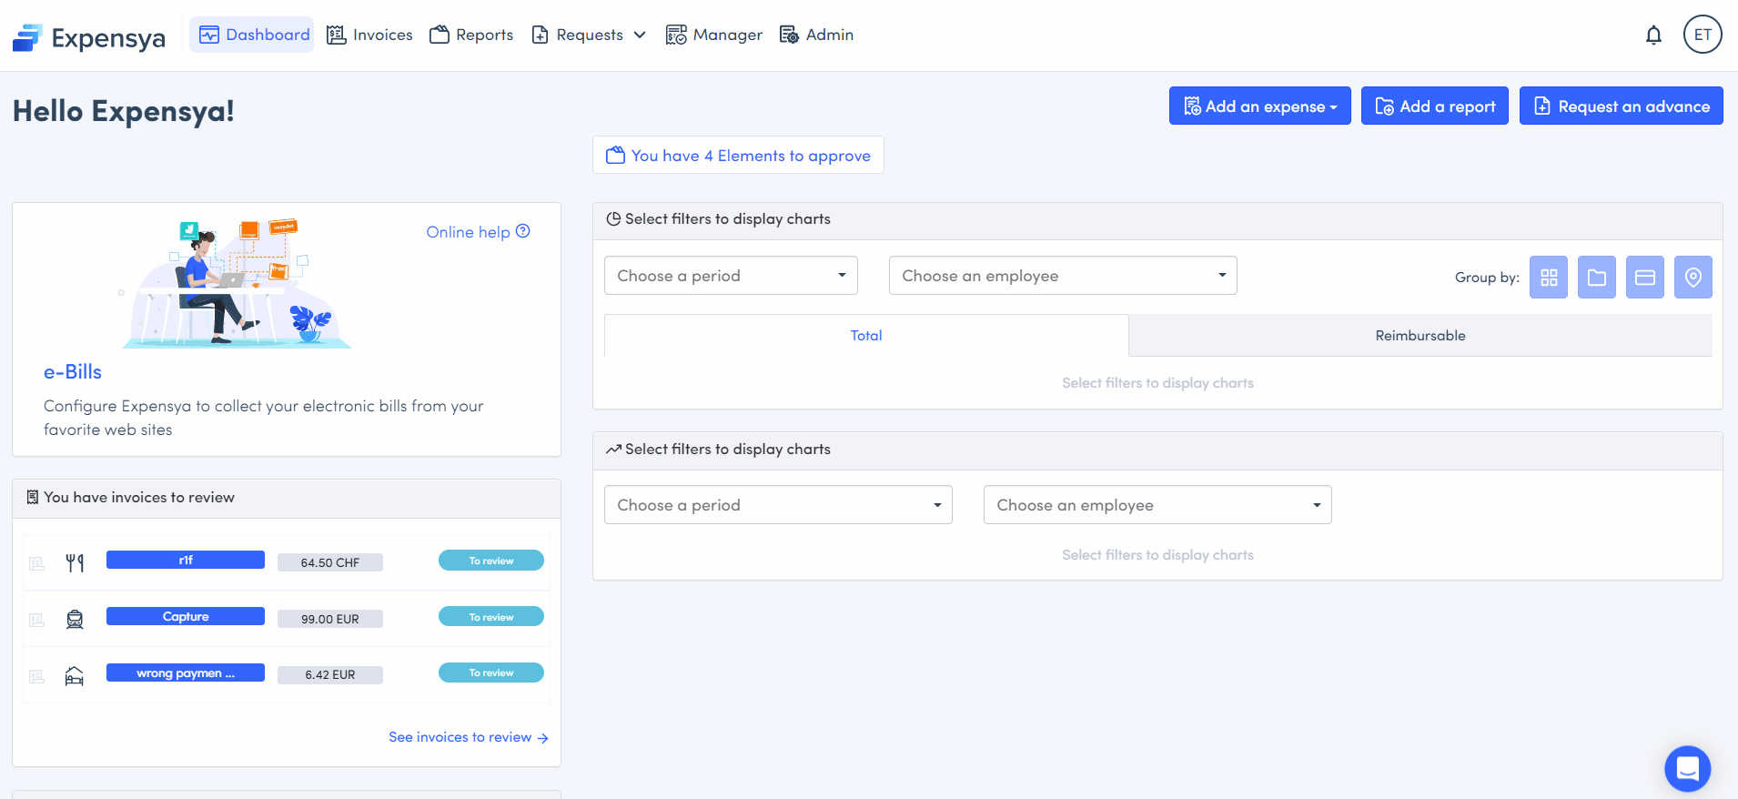The width and height of the screenshot is (1738, 799).
Task: Click the Online help question mark icon
Action: pyautogui.click(x=523, y=231)
